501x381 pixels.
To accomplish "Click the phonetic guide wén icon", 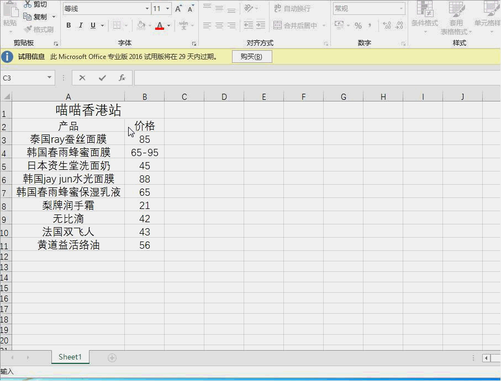I will coord(184,25).
